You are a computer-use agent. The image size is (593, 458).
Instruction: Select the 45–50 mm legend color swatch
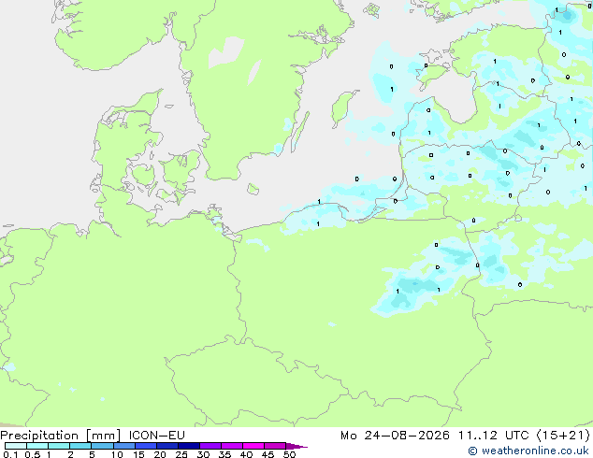click(x=275, y=446)
